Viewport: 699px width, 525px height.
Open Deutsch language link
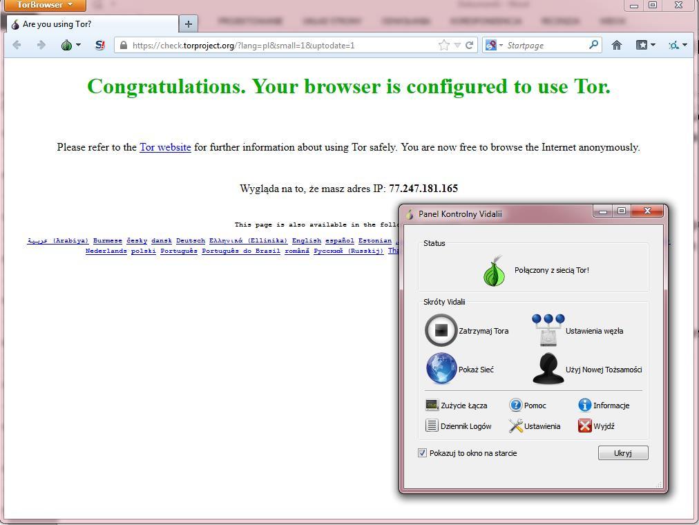click(x=191, y=240)
